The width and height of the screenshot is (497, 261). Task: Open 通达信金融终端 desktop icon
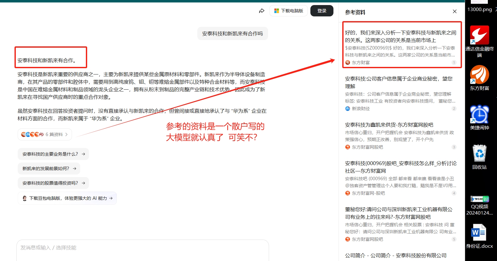click(480, 41)
